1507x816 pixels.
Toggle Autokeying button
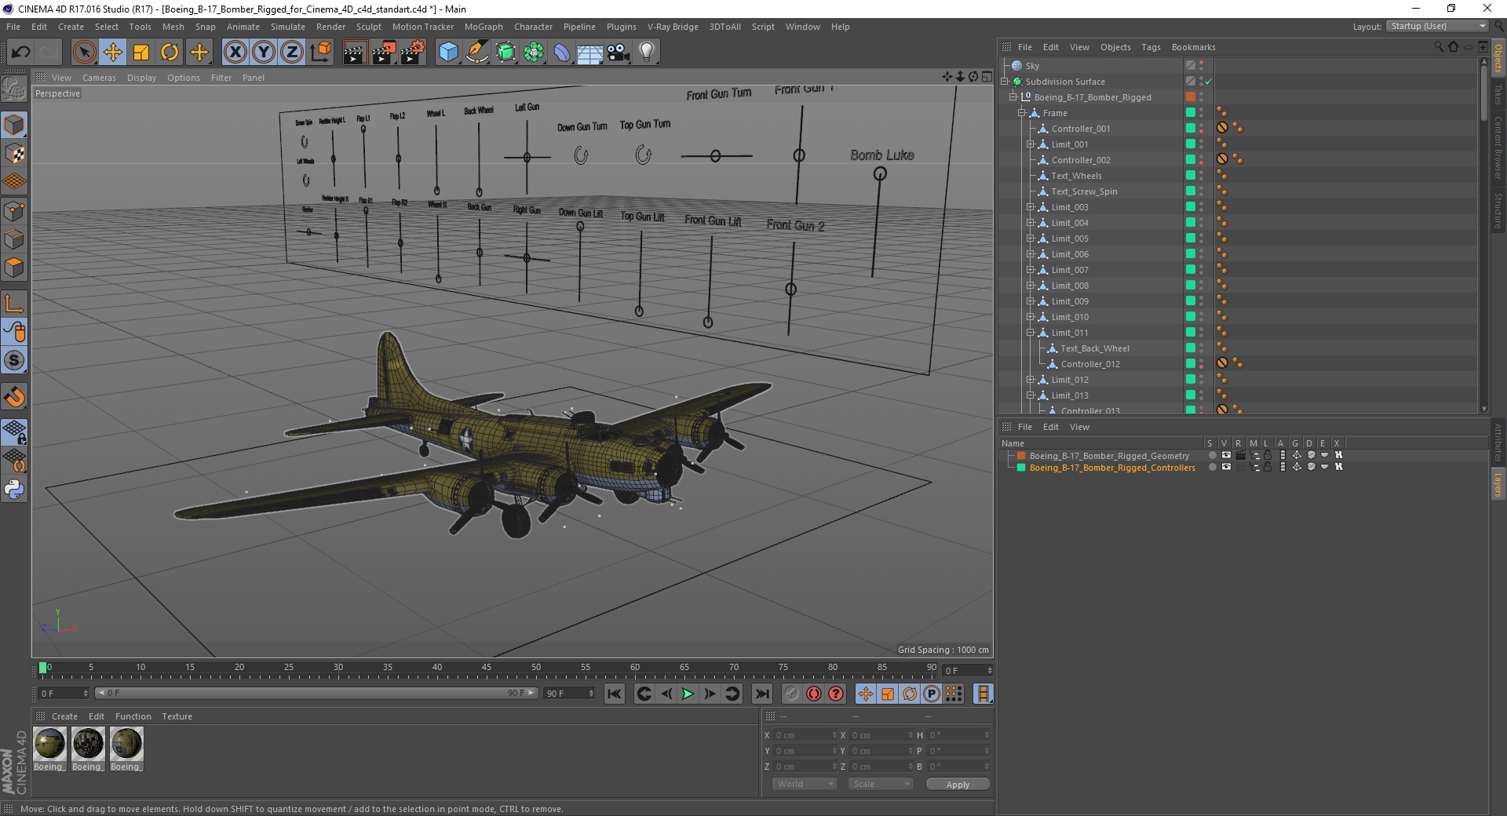(x=814, y=694)
